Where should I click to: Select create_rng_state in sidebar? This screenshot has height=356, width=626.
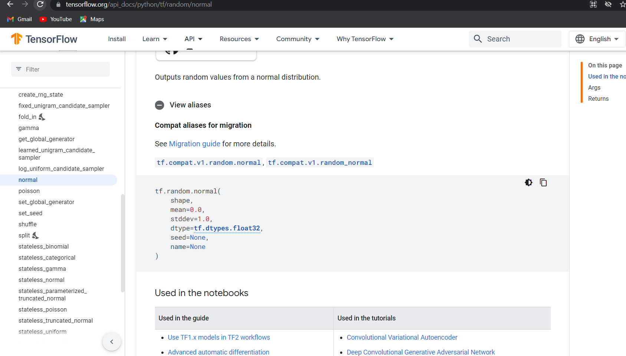[41, 95]
